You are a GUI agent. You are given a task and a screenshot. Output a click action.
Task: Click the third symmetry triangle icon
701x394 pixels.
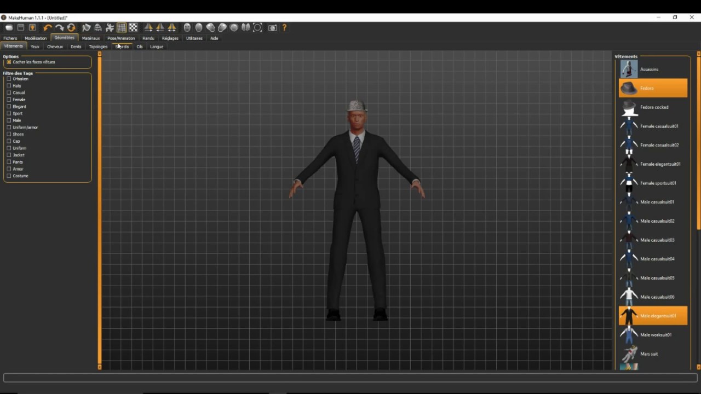point(171,27)
